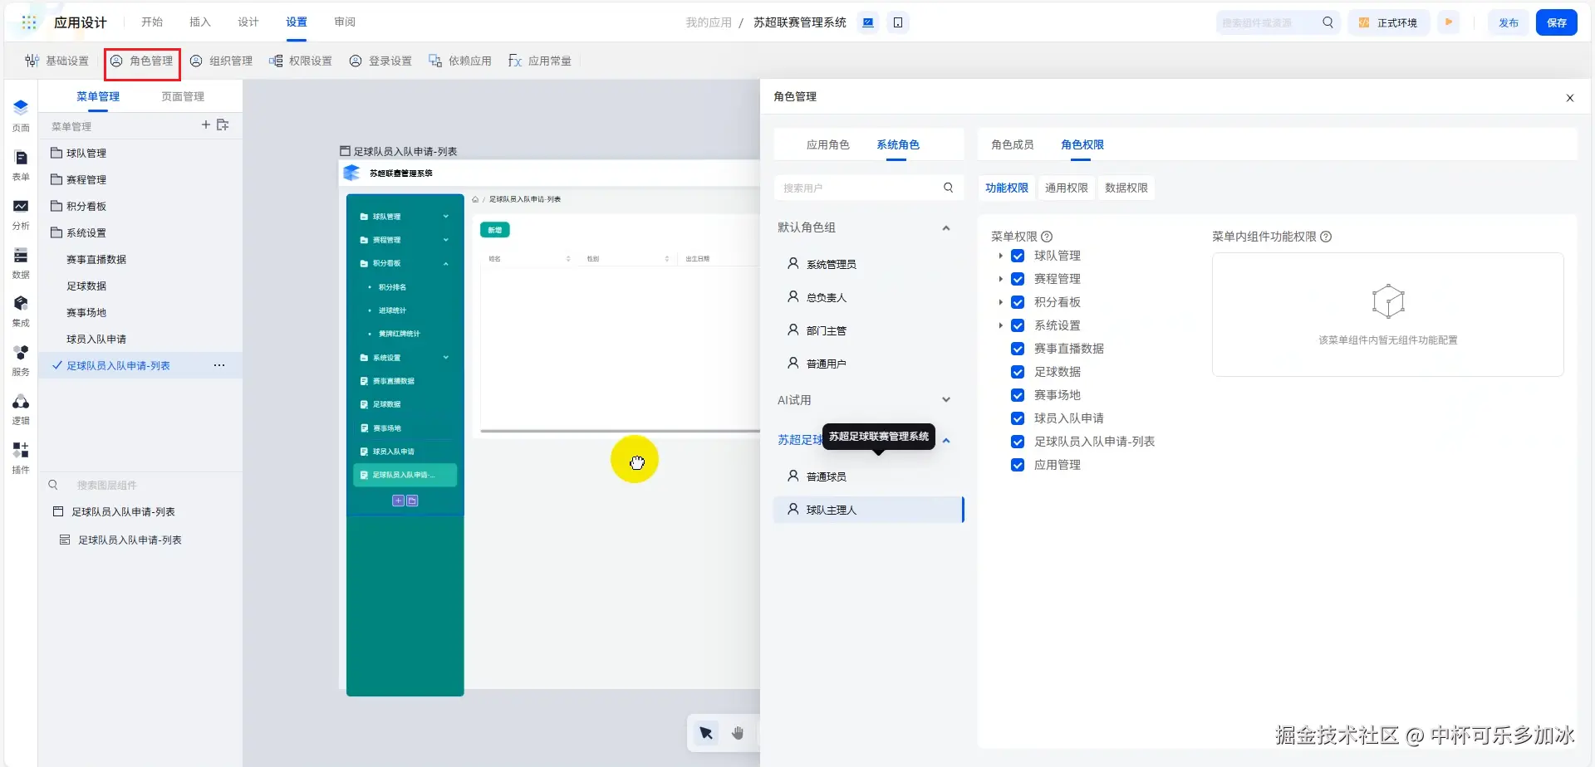Open more options for 足球队员入队申请-列表
This screenshot has height=767, width=1595.
tap(219, 365)
